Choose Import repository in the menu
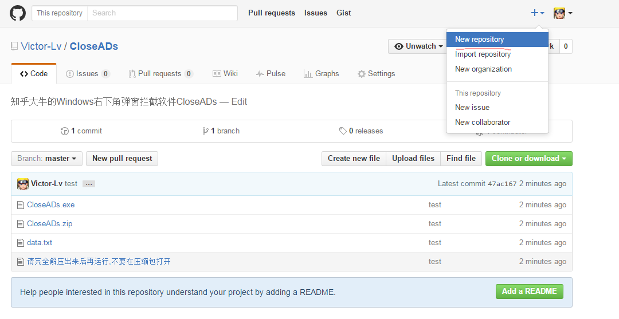The width and height of the screenshot is (619, 319). (497, 54)
